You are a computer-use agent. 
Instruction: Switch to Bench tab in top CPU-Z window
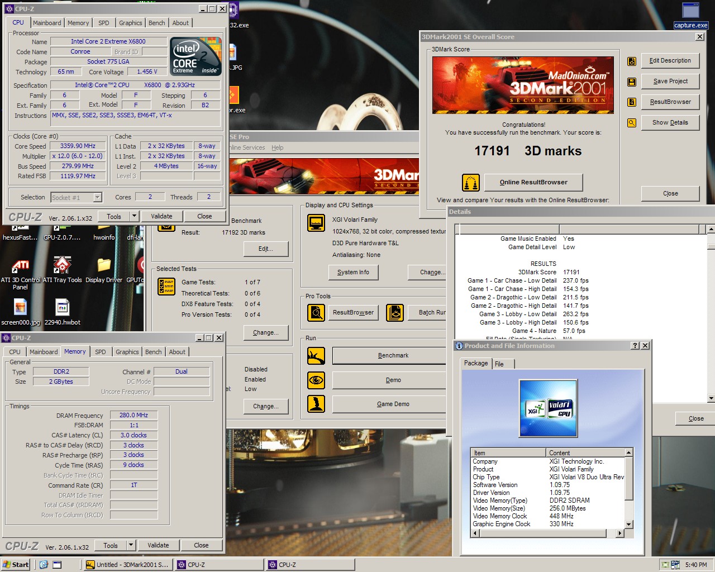[x=157, y=23]
